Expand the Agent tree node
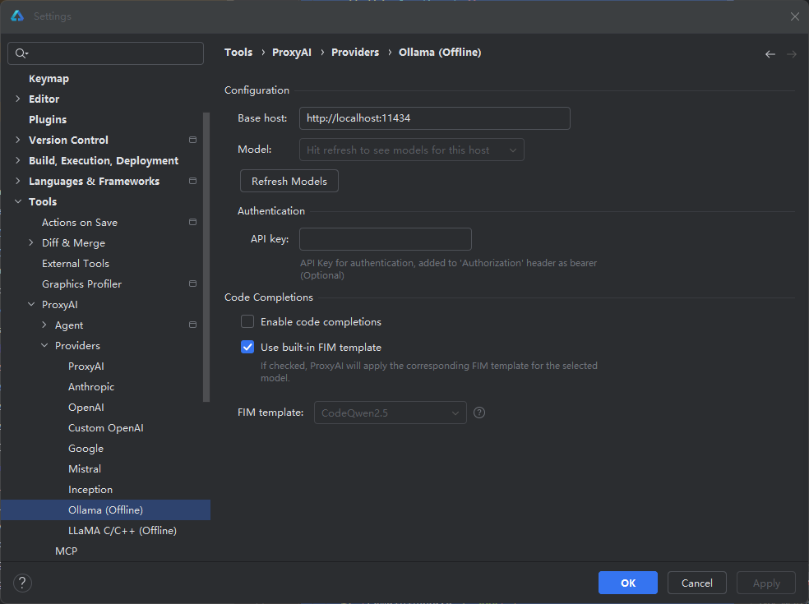809x604 pixels. [44, 325]
